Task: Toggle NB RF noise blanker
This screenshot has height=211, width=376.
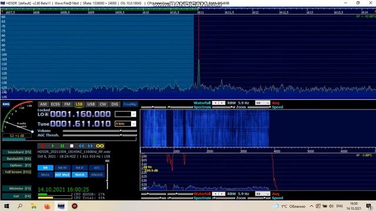Action: [x=62, y=168]
